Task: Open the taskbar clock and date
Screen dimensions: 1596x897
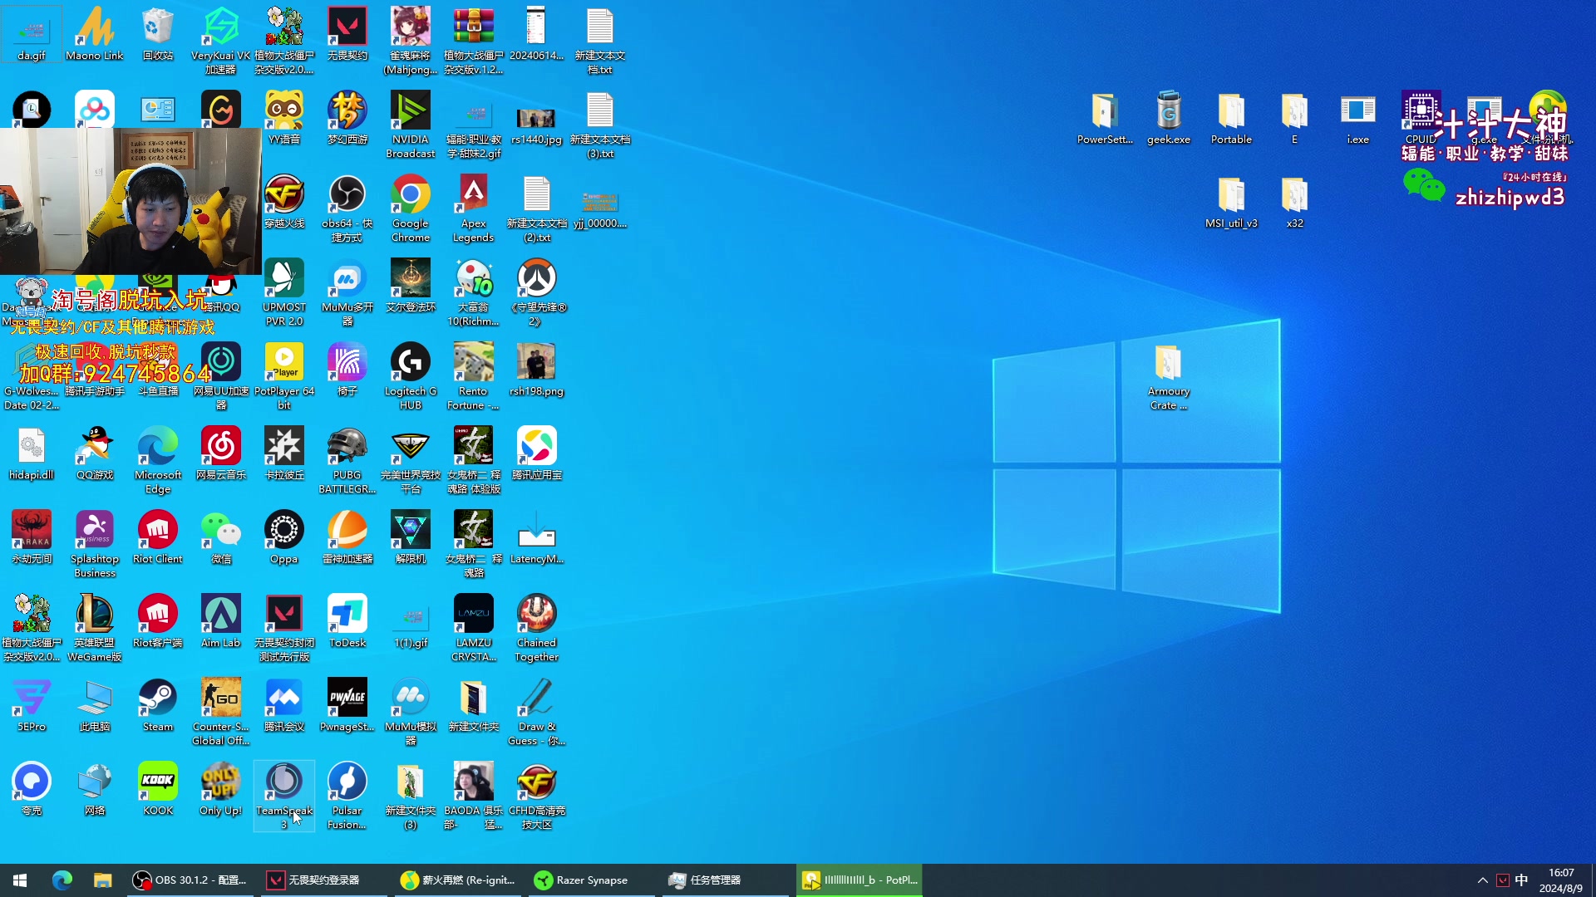Action: 1561,880
